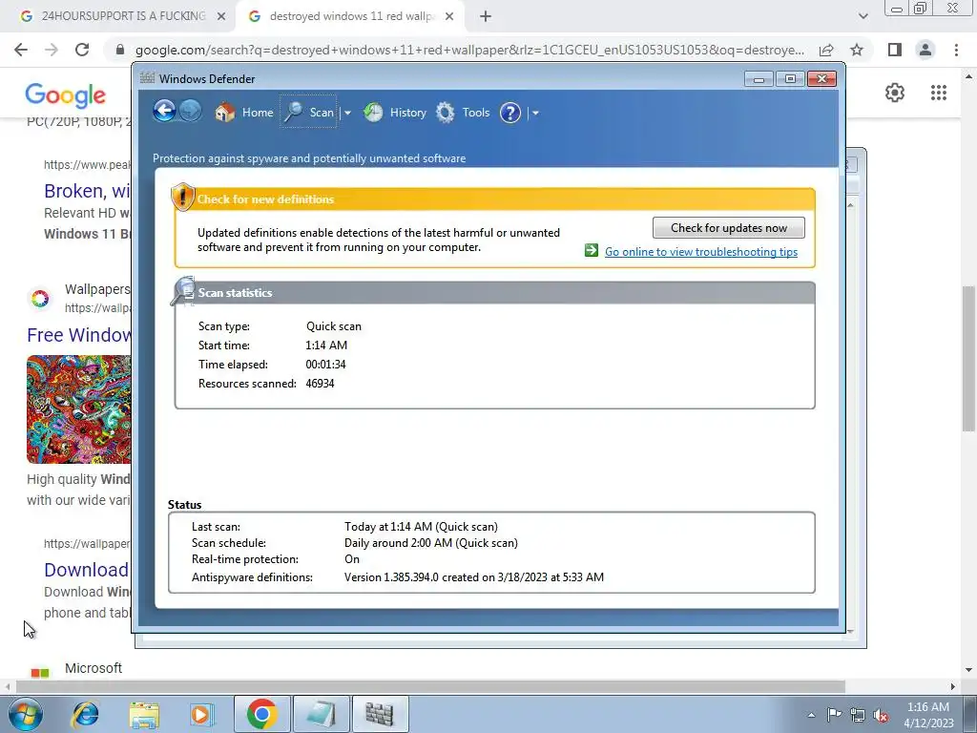This screenshot has height=733, width=977.
Task: Open Go online to view troubleshooting tips
Action: point(701,252)
